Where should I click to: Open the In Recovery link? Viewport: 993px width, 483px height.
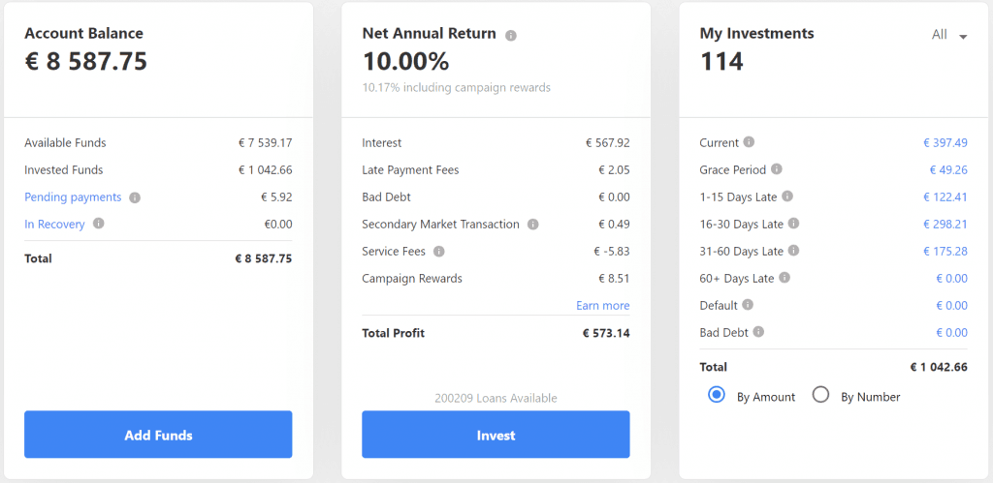(x=54, y=225)
